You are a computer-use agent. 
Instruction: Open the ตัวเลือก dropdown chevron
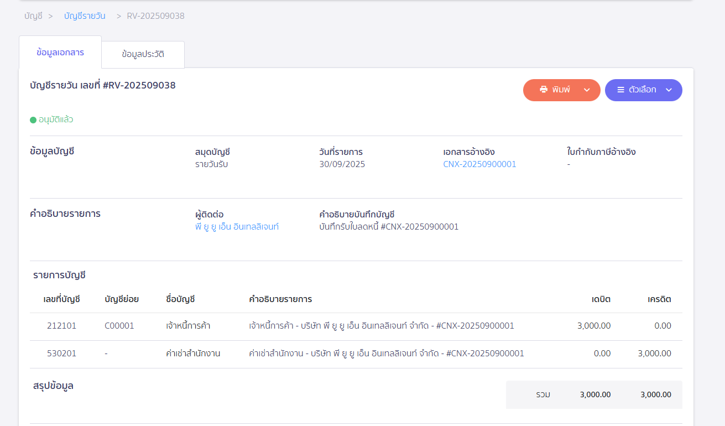pos(669,90)
